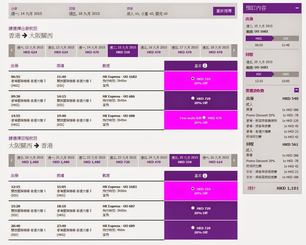This screenshot has width=306, height=245.
Task: Switch outbound date to 週六 12 九月
Action: point(30,50)
